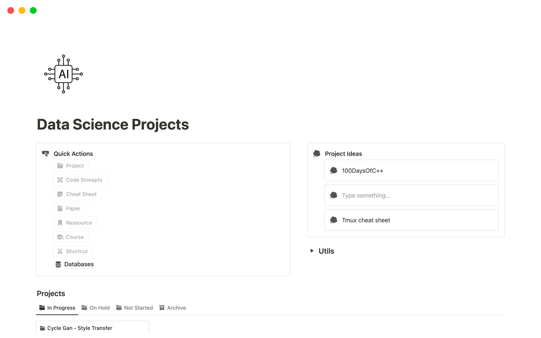The width and height of the screenshot is (541, 338).
Task: Click the Databases icon
Action: [x=58, y=264]
